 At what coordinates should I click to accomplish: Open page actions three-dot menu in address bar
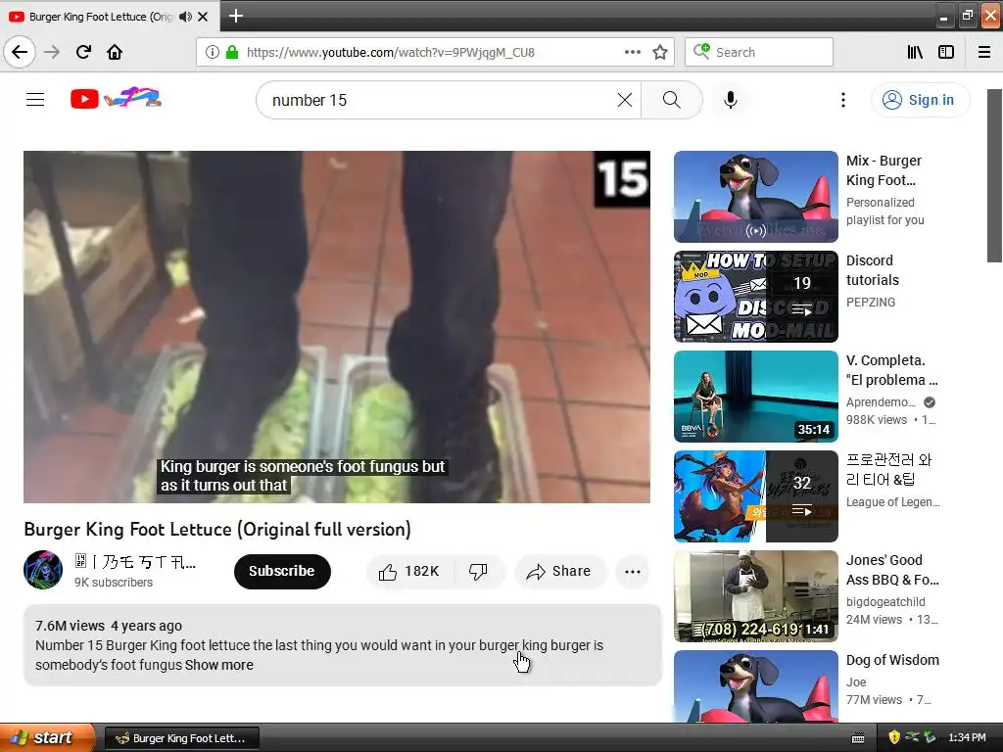(632, 52)
